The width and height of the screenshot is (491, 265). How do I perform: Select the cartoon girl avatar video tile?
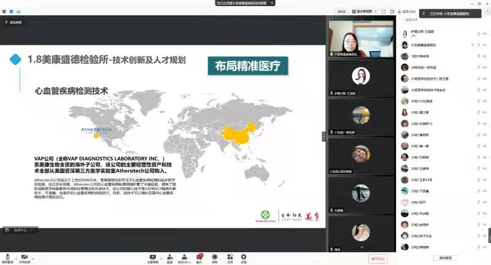tap(361, 78)
